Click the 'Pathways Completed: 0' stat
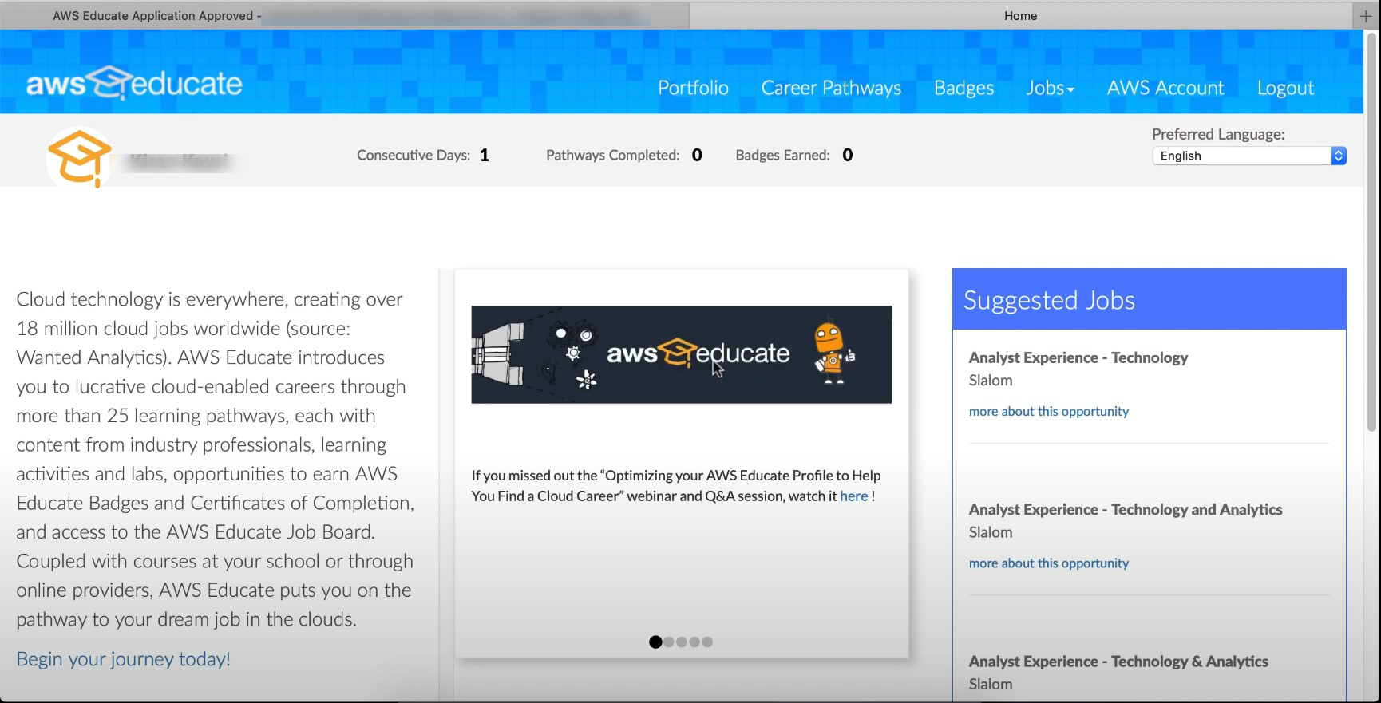Image resolution: width=1381 pixels, height=703 pixels. tap(624, 155)
